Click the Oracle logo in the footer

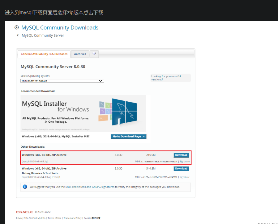point(24,212)
